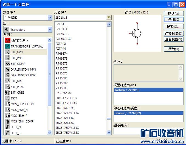
Task: Open 搜索(S)... search dialog
Action: coord(174,27)
